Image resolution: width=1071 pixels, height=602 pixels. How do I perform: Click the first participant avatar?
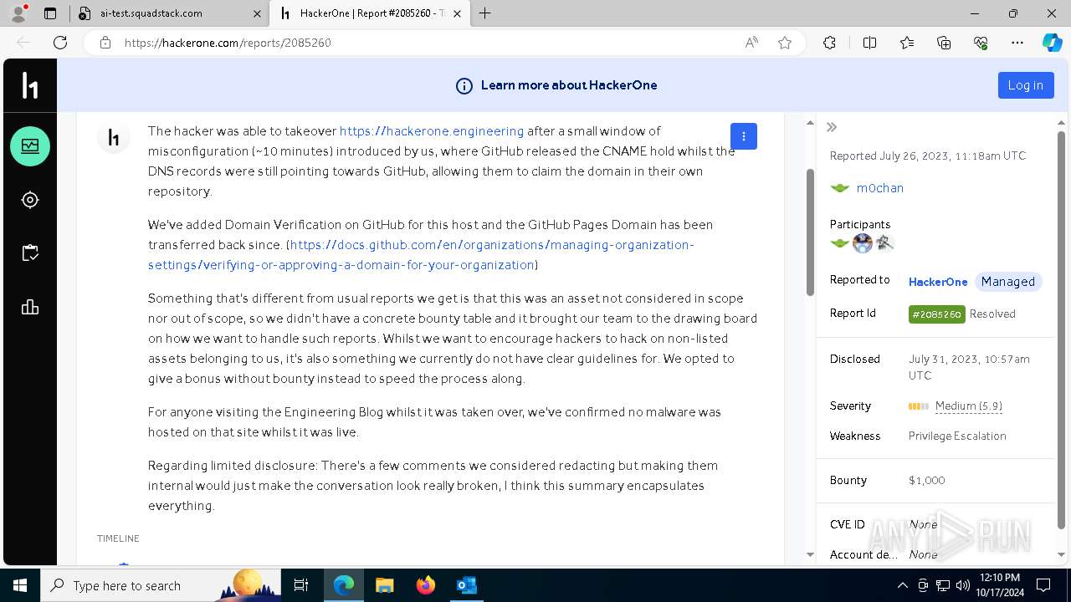coord(839,243)
